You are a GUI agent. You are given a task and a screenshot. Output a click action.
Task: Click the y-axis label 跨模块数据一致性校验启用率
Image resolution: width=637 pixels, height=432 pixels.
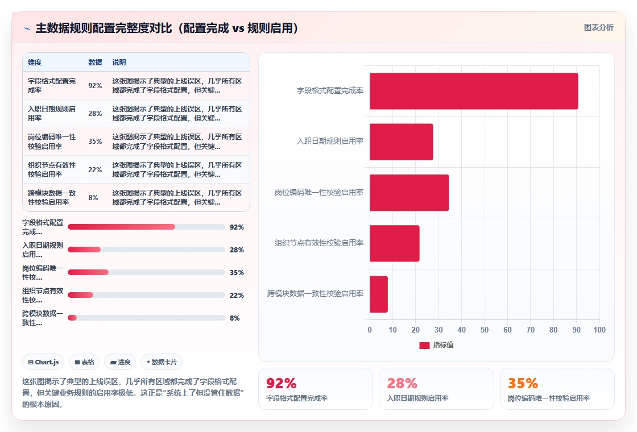click(315, 293)
